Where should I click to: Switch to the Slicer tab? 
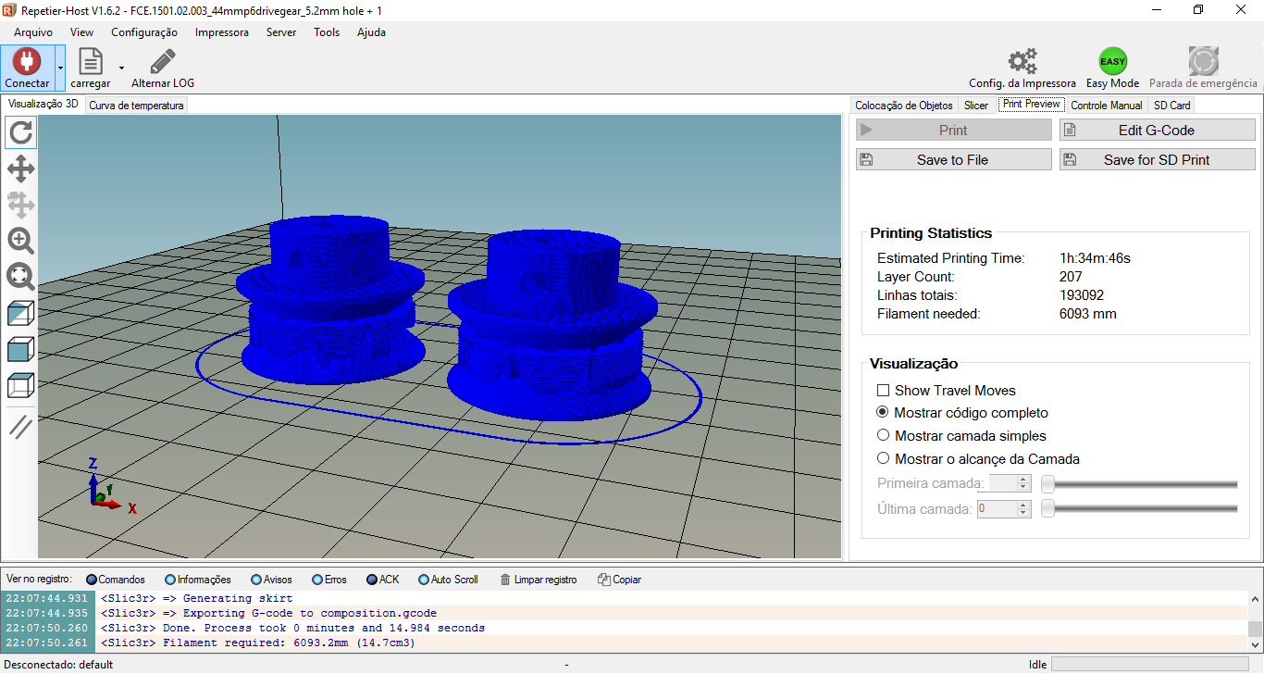point(975,106)
